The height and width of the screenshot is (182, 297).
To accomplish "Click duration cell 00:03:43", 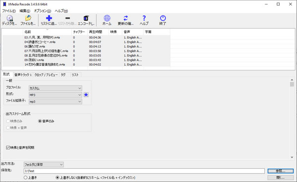I will pyautogui.click(x=95, y=60).
